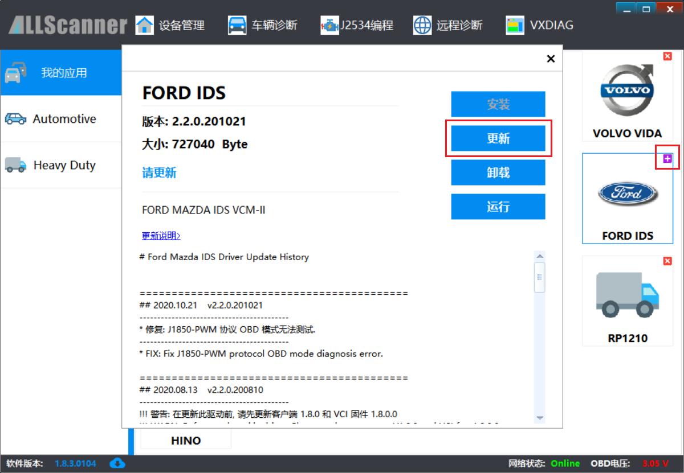This screenshot has width=684, height=473.
Task: Click the Online network status text
Action: (565, 463)
